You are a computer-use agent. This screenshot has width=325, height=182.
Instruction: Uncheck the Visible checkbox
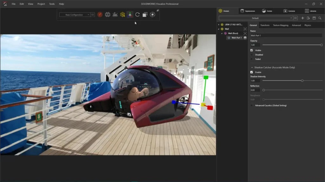[252, 50]
